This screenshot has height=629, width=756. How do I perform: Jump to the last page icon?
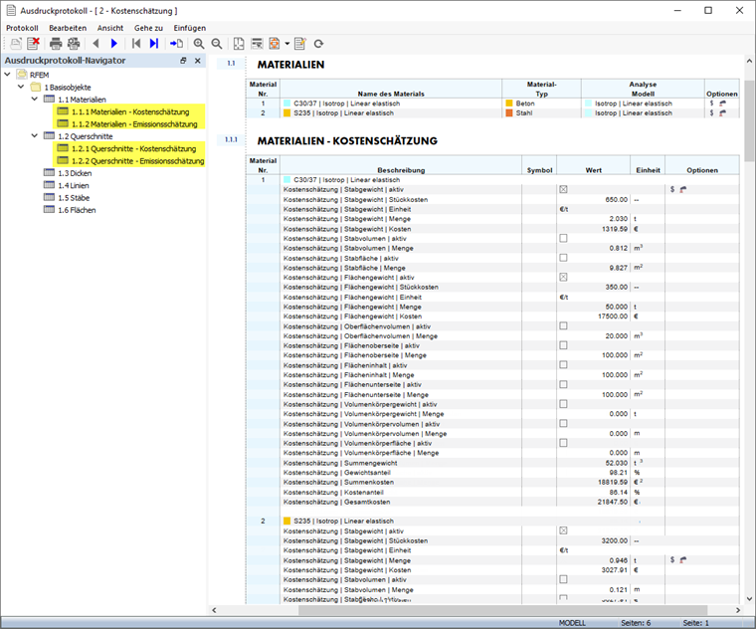154,44
